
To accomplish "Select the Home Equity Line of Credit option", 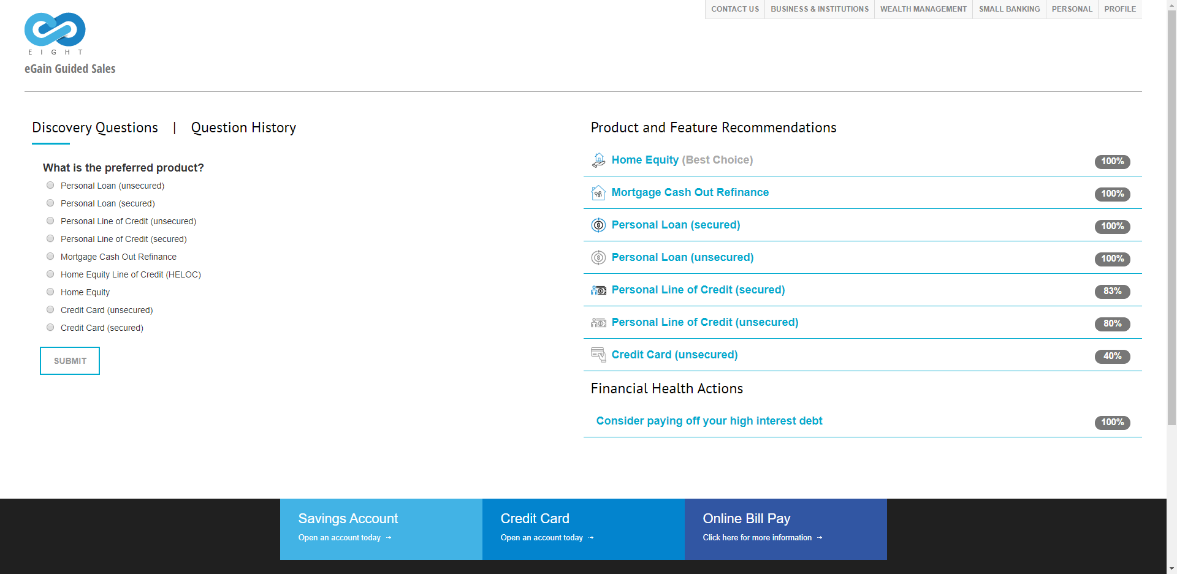I will click(50, 274).
